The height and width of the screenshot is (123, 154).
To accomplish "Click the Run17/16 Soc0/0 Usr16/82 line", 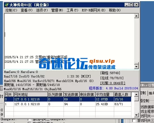I will (x=24, y=76).
